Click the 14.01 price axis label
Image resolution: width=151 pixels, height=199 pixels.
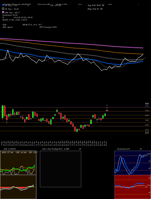point(147,125)
